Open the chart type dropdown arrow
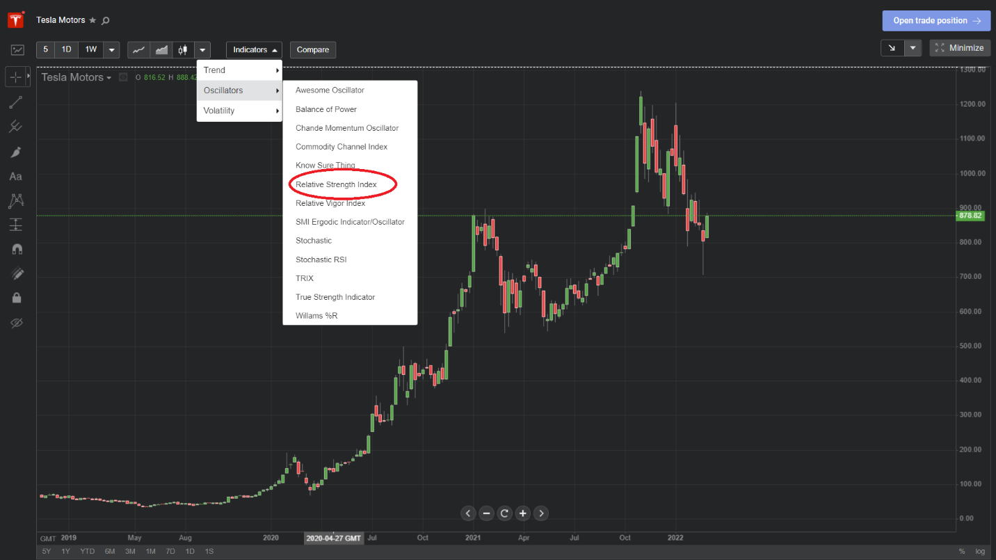This screenshot has width=996, height=560. click(x=202, y=50)
